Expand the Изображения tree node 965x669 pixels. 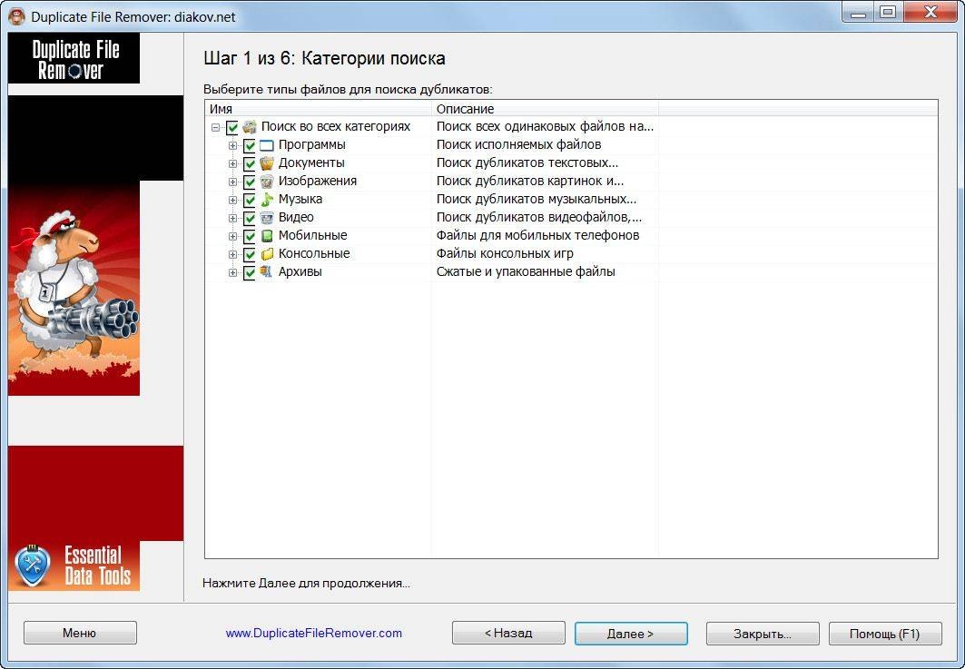pos(232,182)
